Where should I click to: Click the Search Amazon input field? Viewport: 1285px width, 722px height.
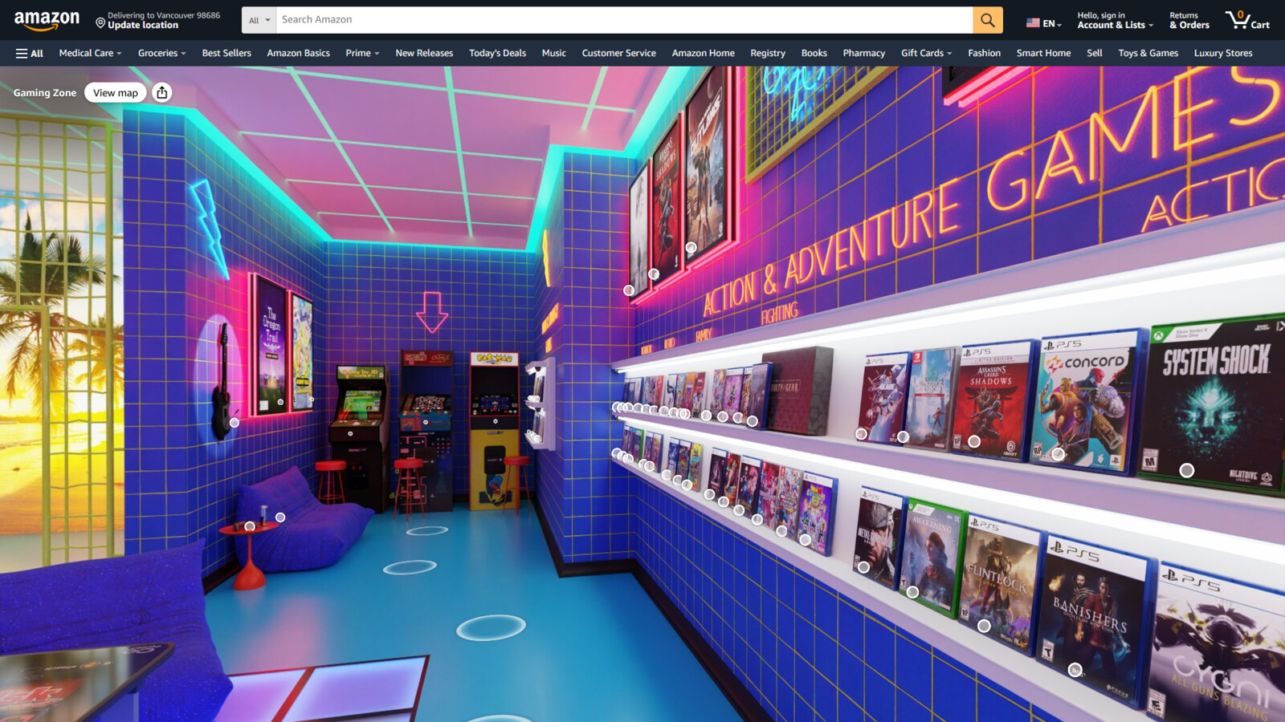coord(624,20)
